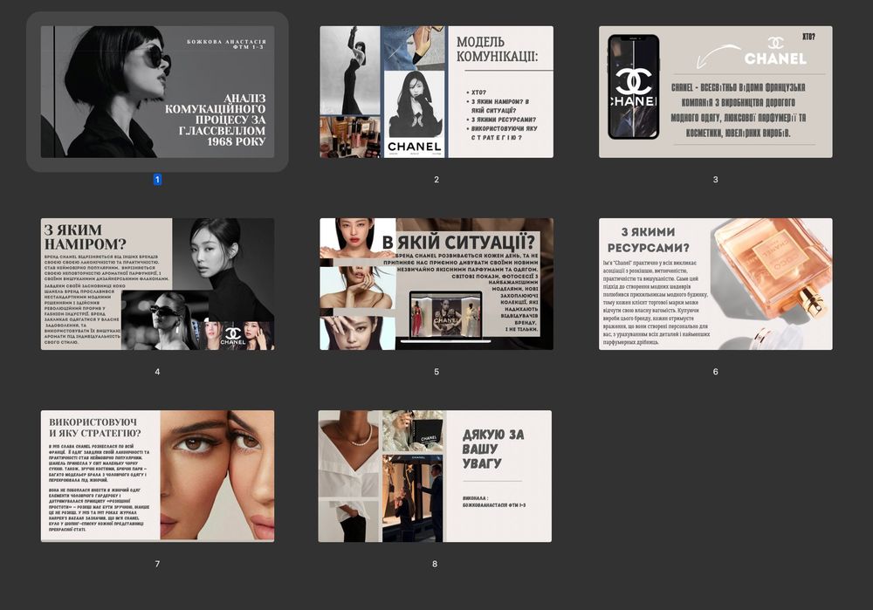Image resolution: width=873 pixels, height=610 pixels.
Task: Click the slide number 3 label
Action: pos(716,179)
